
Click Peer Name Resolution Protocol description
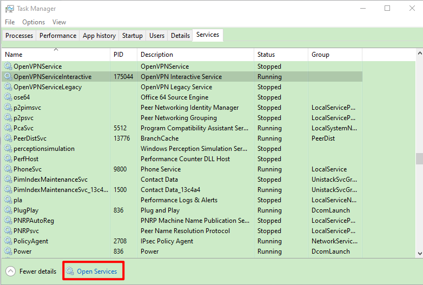(x=185, y=231)
